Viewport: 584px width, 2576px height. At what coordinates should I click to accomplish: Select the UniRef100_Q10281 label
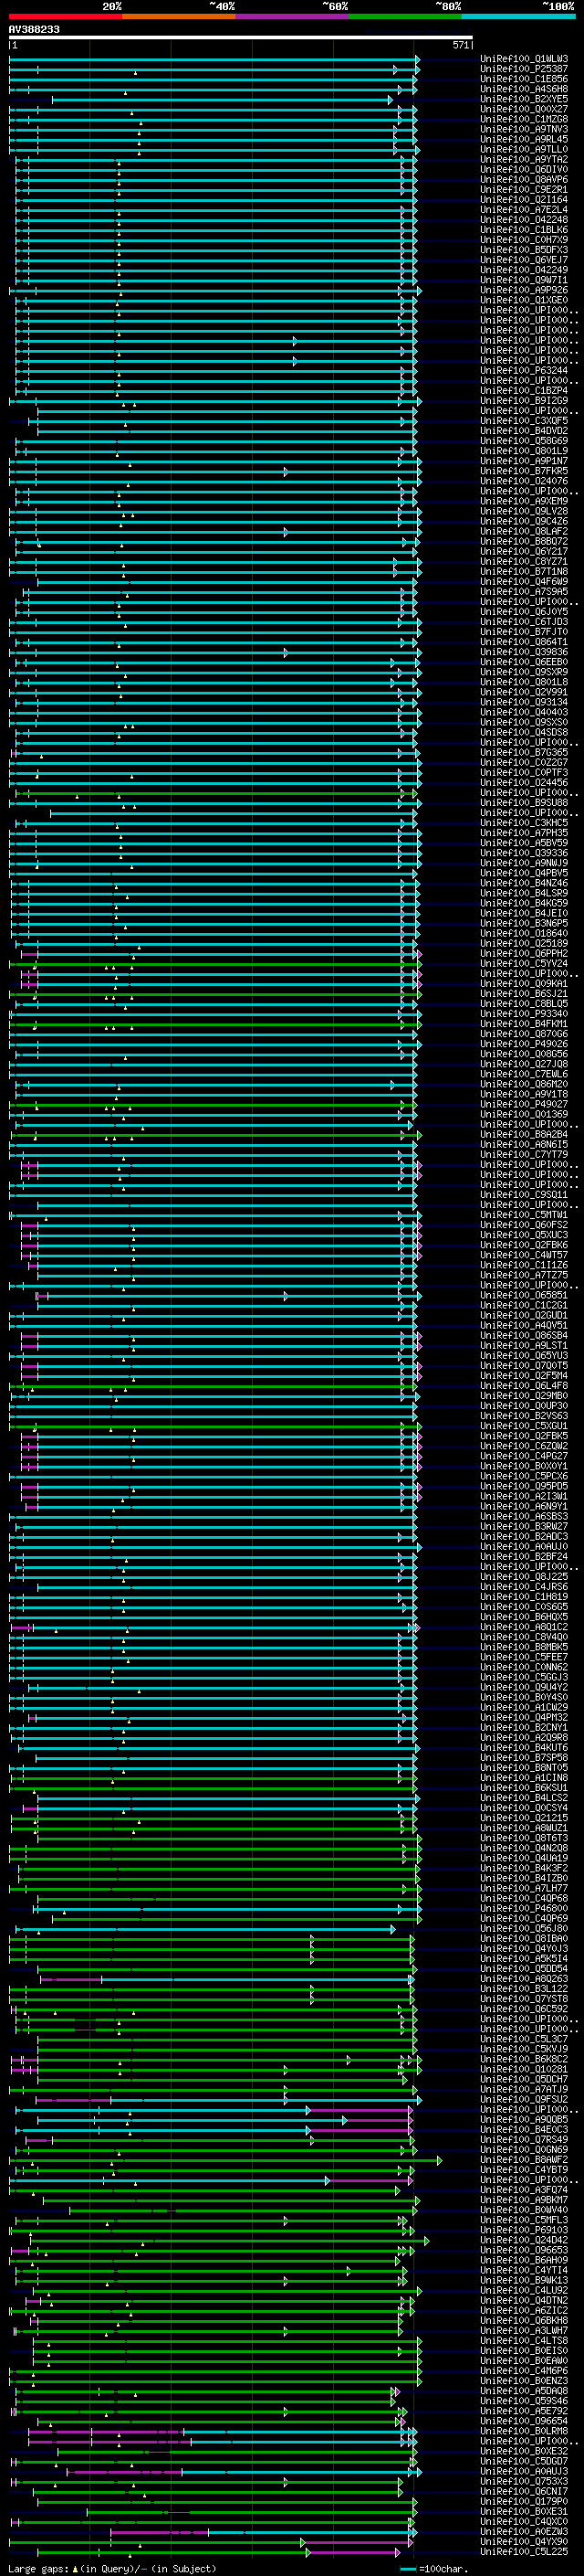pyautogui.click(x=523, y=2069)
